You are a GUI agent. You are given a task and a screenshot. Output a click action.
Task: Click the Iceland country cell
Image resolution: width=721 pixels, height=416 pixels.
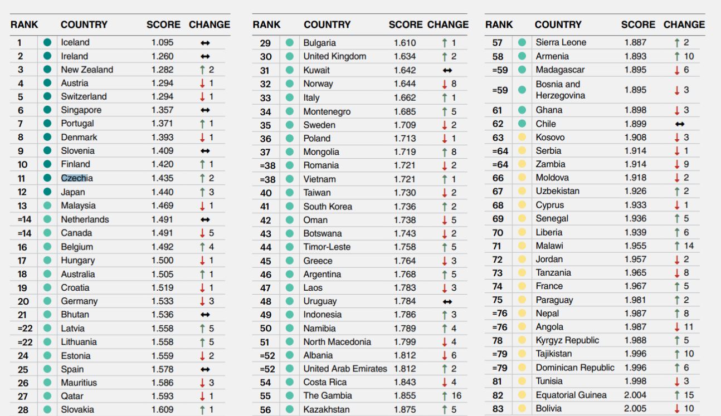[x=75, y=42]
